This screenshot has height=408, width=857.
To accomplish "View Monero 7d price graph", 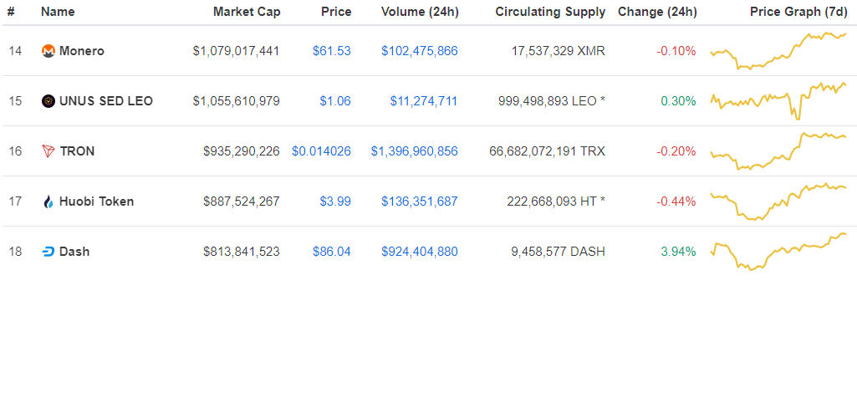I will point(778,51).
